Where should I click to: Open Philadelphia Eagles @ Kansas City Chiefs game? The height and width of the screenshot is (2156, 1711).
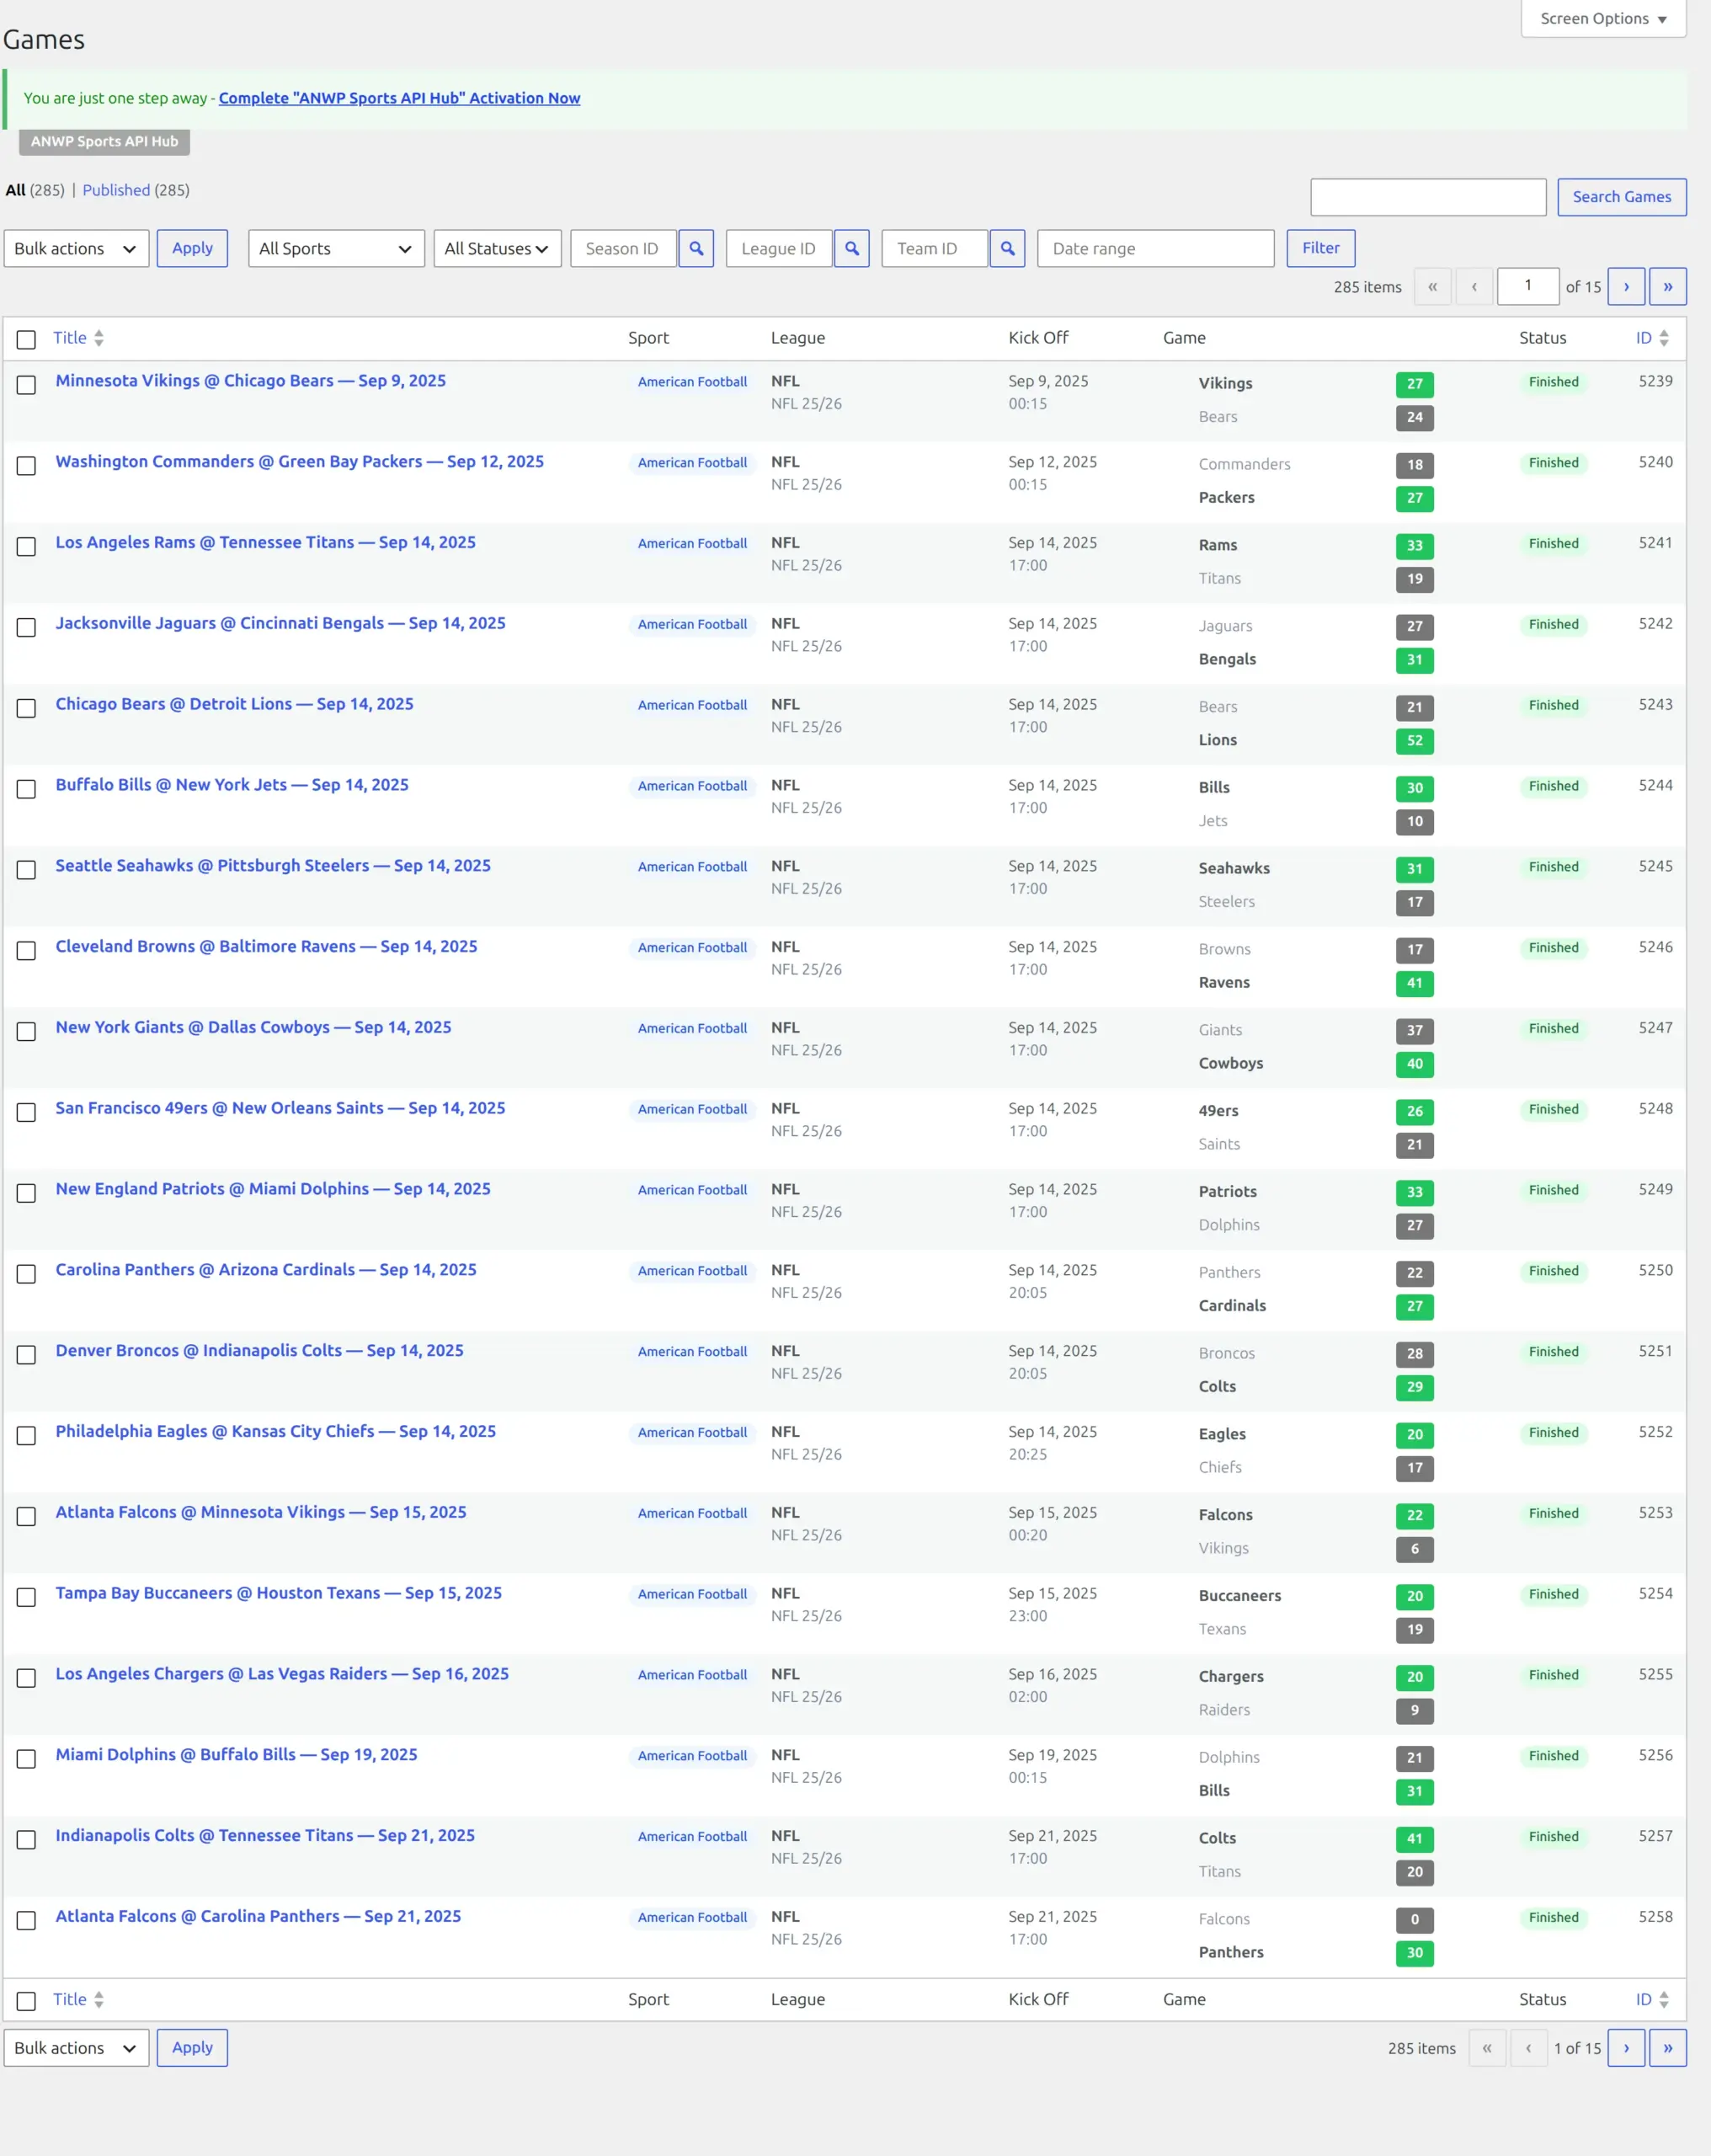pos(275,1431)
